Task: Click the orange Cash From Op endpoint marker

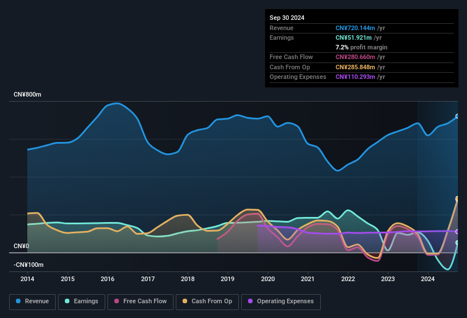Action: click(x=457, y=199)
